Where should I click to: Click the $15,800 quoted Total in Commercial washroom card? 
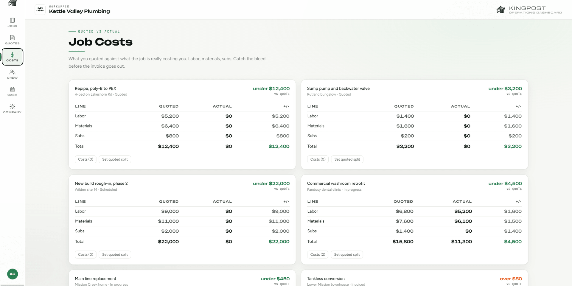click(x=403, y=242)
